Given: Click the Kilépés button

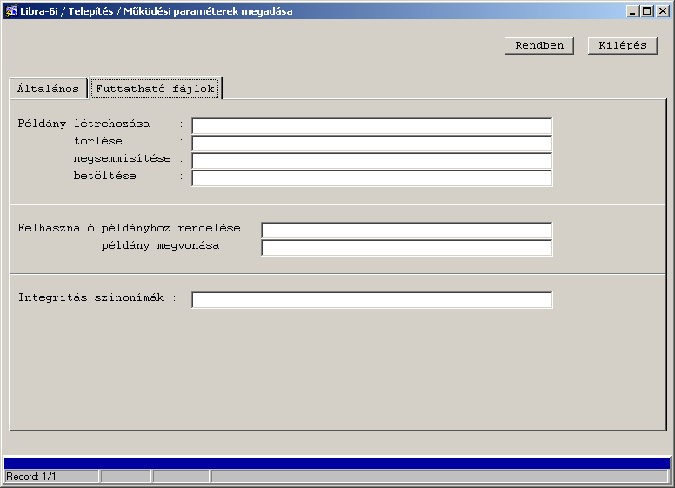Looking at the screenshot, I should point(623,45).
